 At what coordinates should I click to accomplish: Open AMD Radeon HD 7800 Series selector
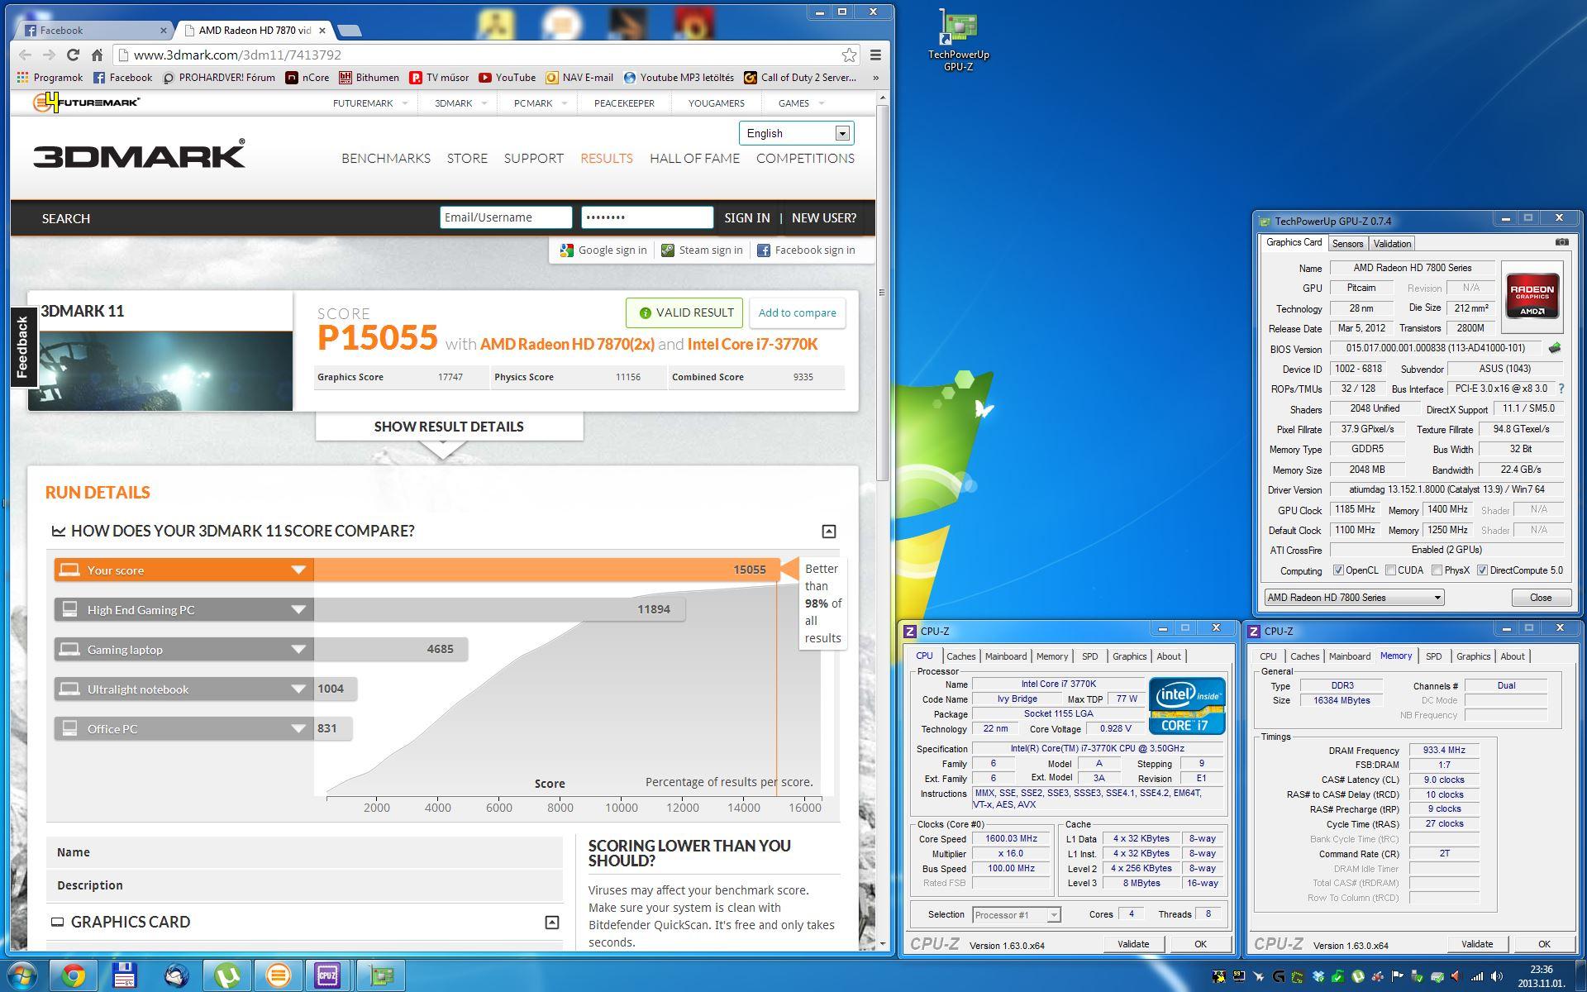coord(1354,598)
